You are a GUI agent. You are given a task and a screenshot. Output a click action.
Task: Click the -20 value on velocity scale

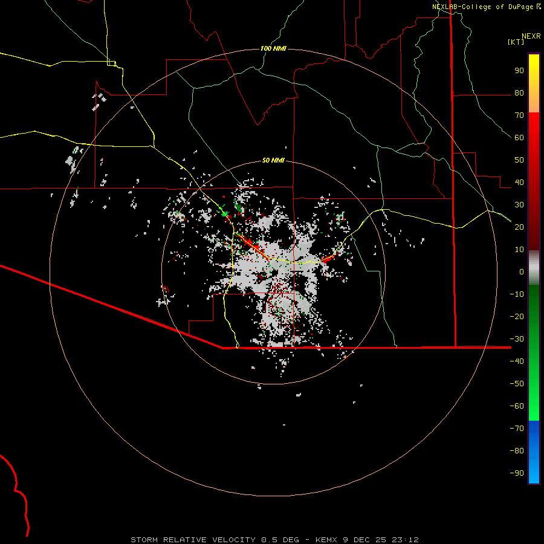pyautogui.click(x=517, y=317)
